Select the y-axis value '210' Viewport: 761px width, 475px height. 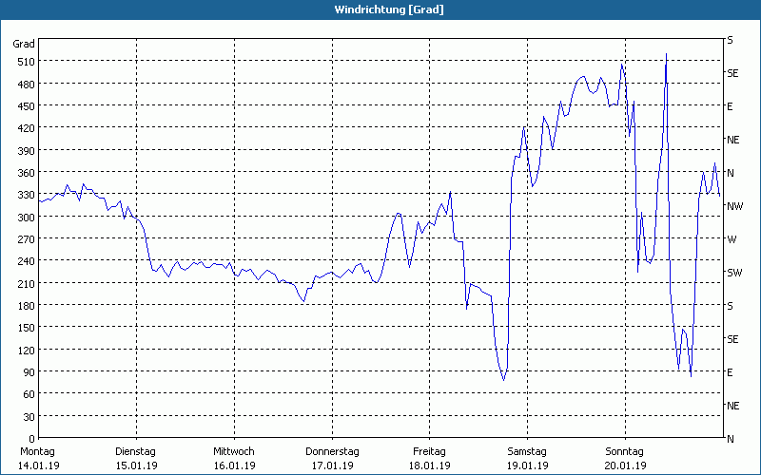pos(27,283)
